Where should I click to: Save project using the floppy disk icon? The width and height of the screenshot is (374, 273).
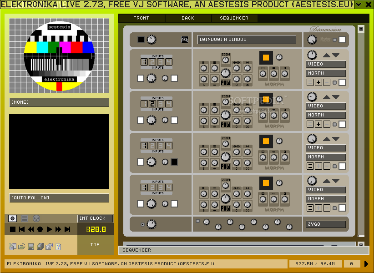[x=31, y=247]
